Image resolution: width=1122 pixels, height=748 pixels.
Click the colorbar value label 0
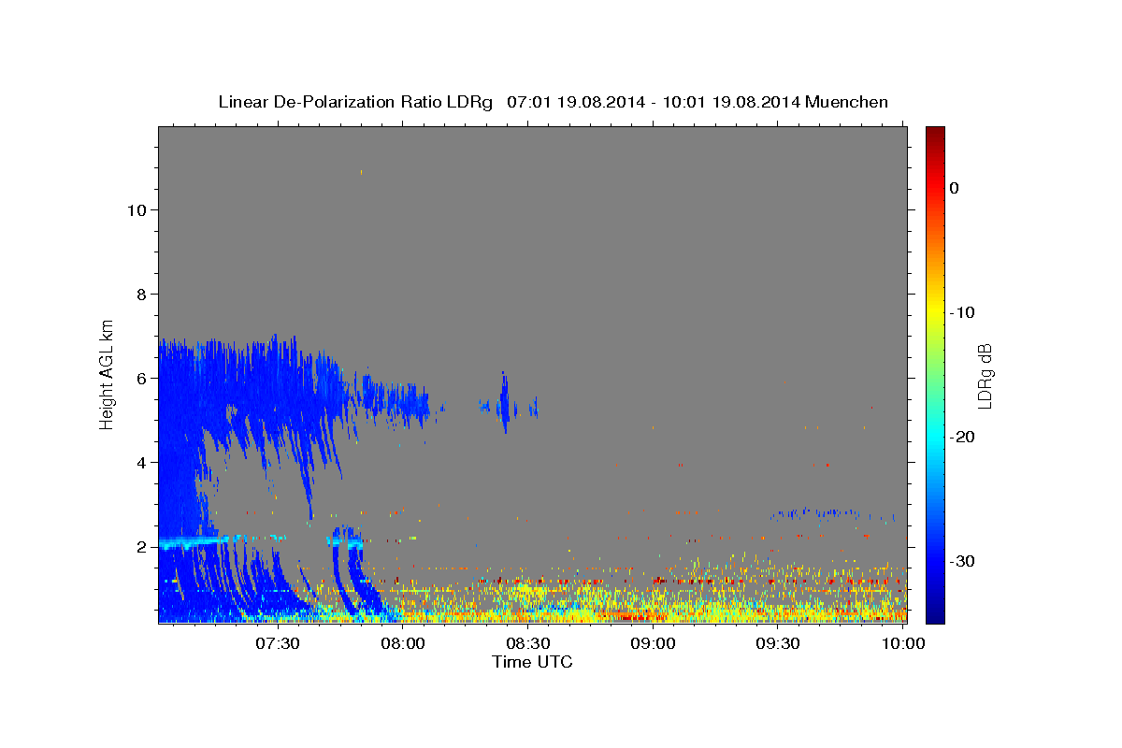(x=954, y=188)
